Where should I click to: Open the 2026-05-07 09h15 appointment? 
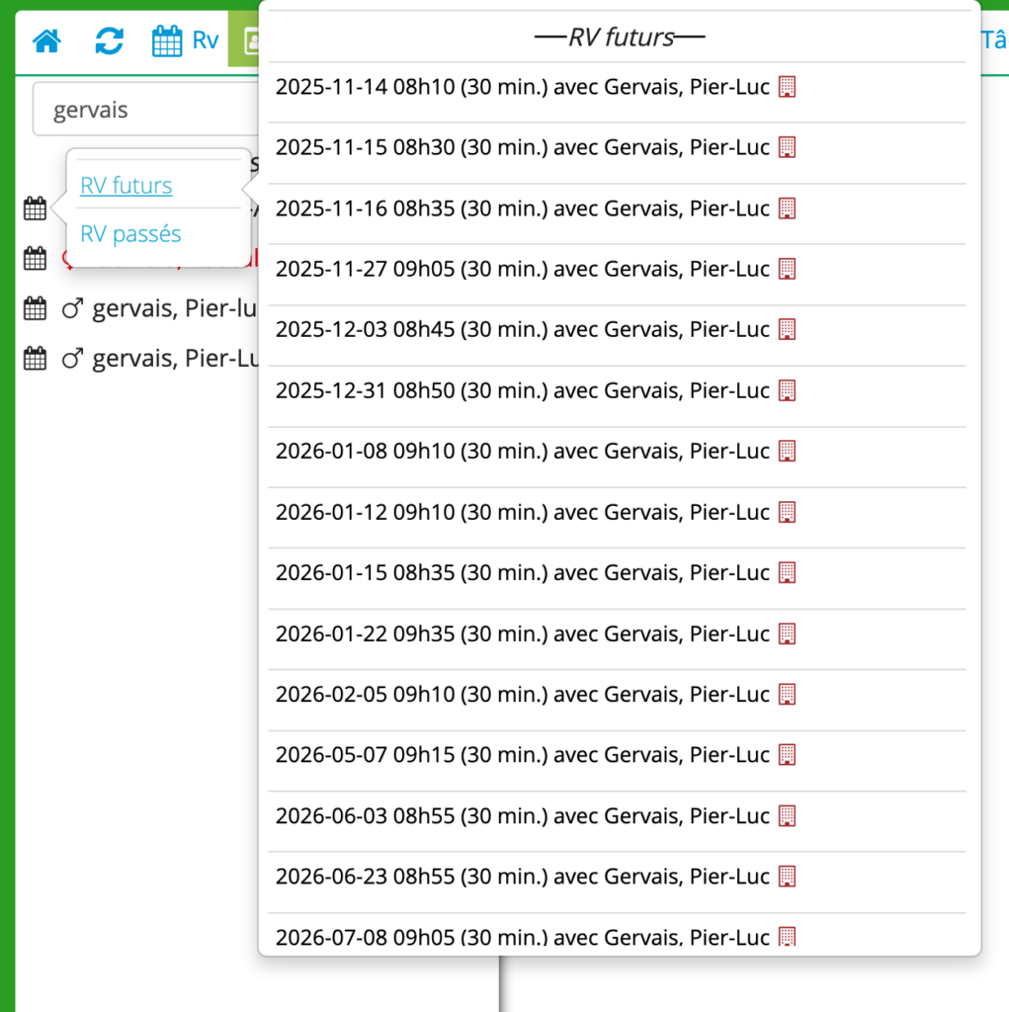[522, 755]
